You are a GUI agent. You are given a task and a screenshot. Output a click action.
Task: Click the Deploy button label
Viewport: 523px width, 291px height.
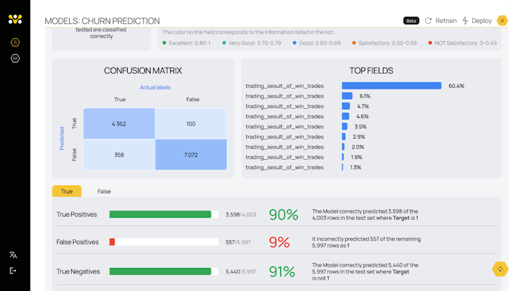point(481,21)
